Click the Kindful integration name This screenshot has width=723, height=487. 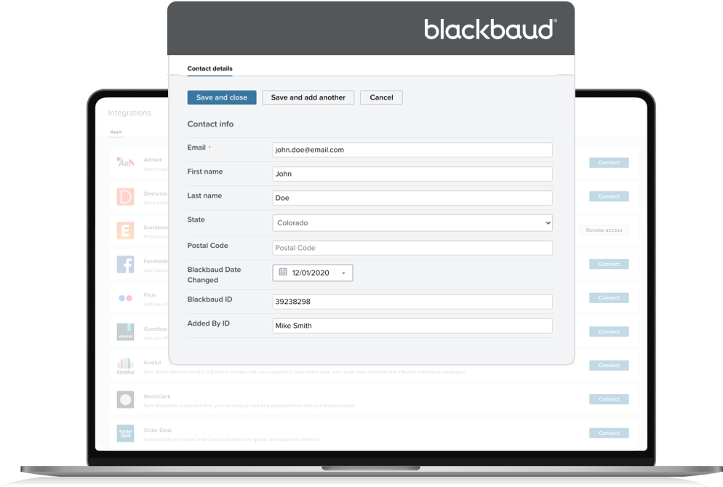click(x=152, y=363)
